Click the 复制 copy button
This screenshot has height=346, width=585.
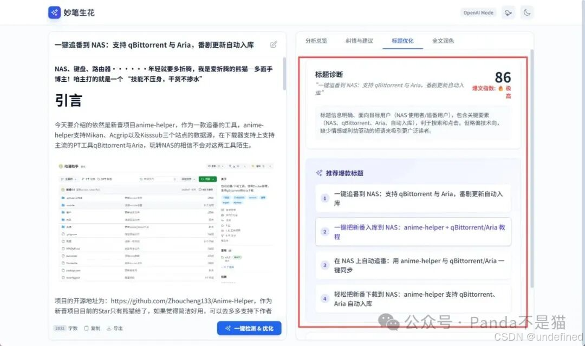click(92, 328)
